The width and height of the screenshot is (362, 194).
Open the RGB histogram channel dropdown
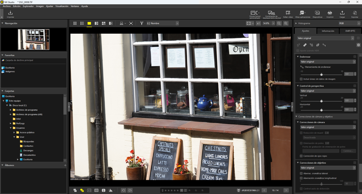point(349,24)
